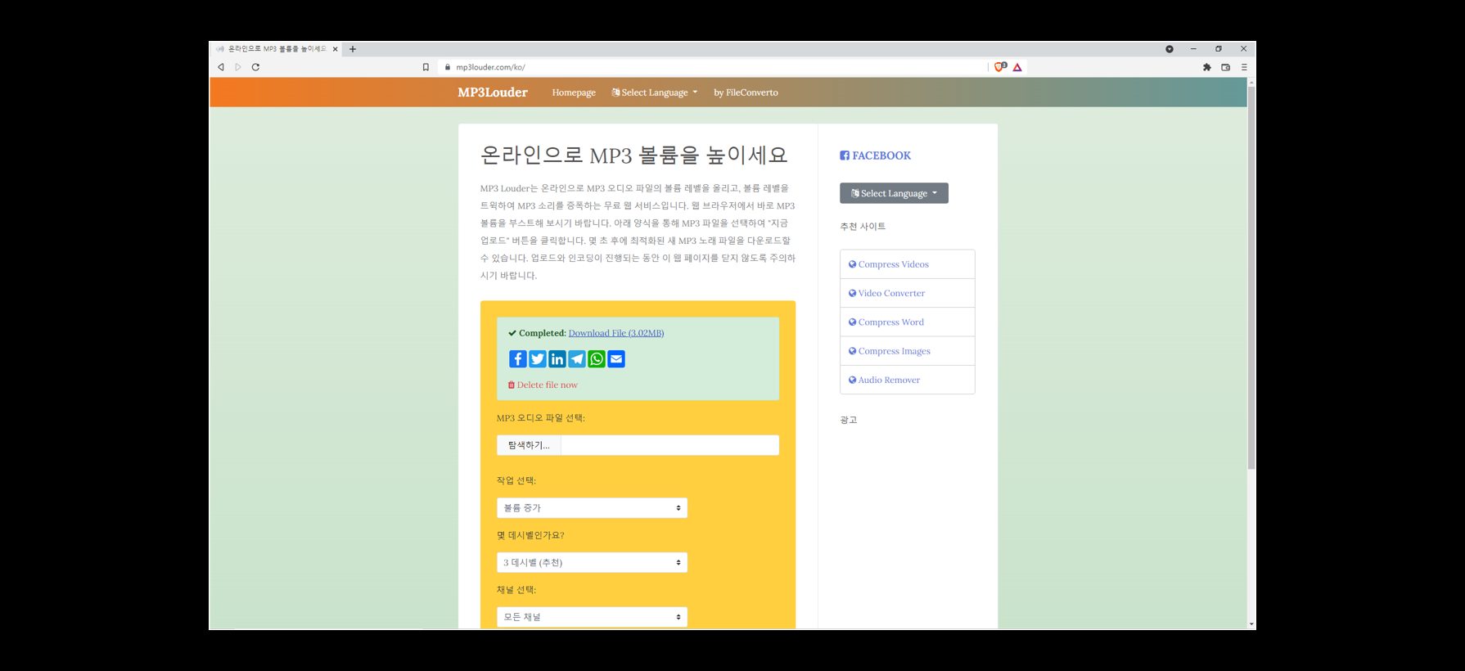Share the file via Telegram
The height and width of the screenshot is (671, 1465).
pyautogui.click(x=576, y=359)
